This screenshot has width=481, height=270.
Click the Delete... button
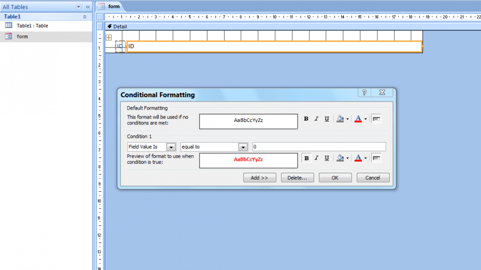pos(297,178)
